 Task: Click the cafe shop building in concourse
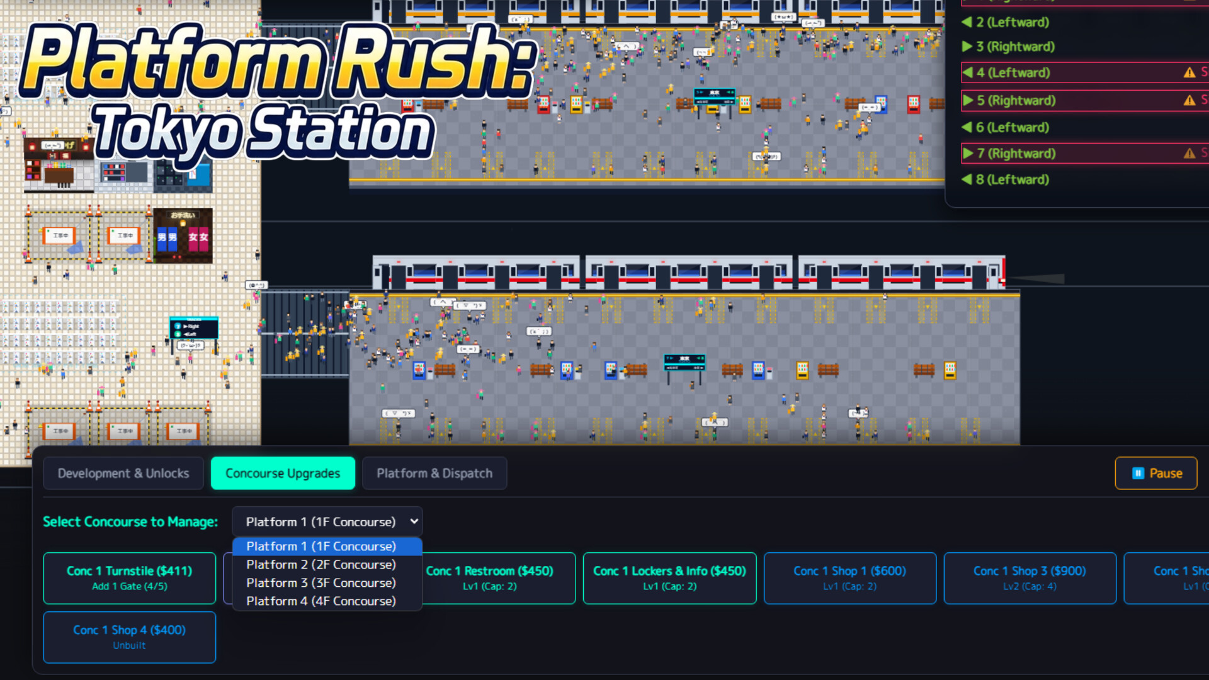(x=59, y=165)
